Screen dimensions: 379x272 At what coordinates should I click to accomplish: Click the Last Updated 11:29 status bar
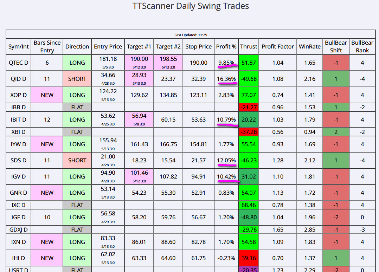coord(191,35)
